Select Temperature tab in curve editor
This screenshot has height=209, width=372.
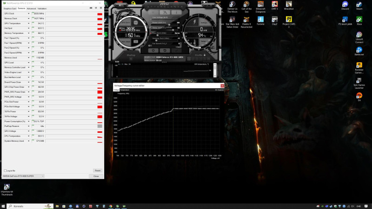coord(125,90)
